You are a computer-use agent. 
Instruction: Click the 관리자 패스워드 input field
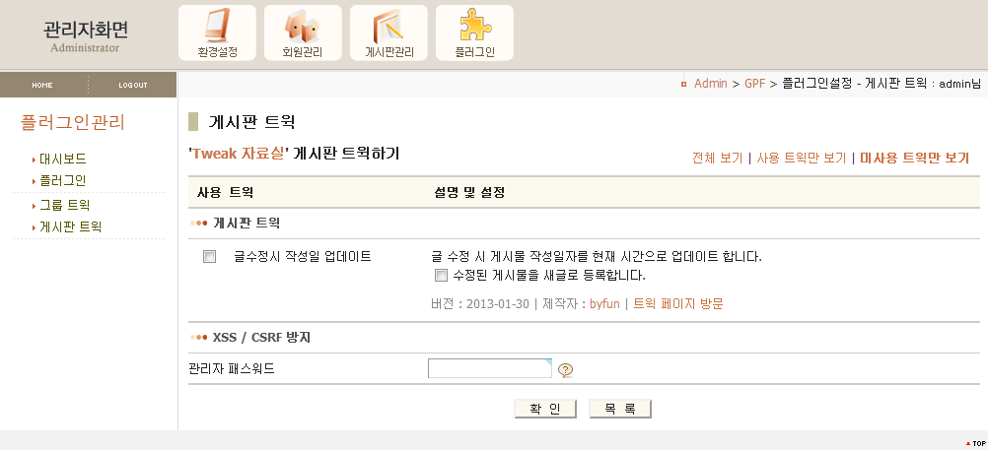pyautogui.click(x=489, y=368)
